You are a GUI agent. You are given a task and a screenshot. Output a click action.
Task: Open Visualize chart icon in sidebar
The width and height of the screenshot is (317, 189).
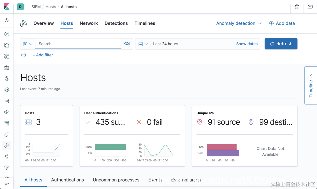[x=7, y=45]
